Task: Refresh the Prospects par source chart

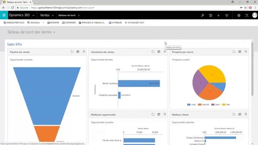Action: [234, 52]
